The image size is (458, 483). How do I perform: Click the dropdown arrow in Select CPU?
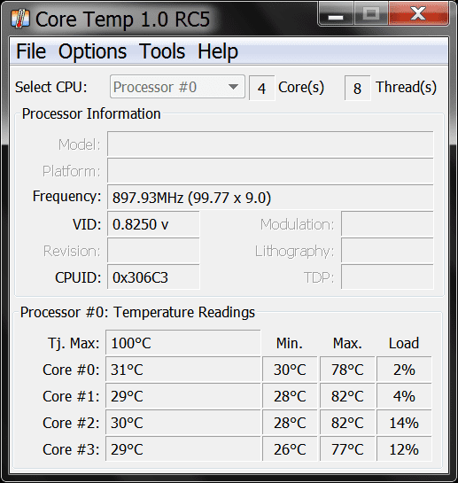coord(234,87)
